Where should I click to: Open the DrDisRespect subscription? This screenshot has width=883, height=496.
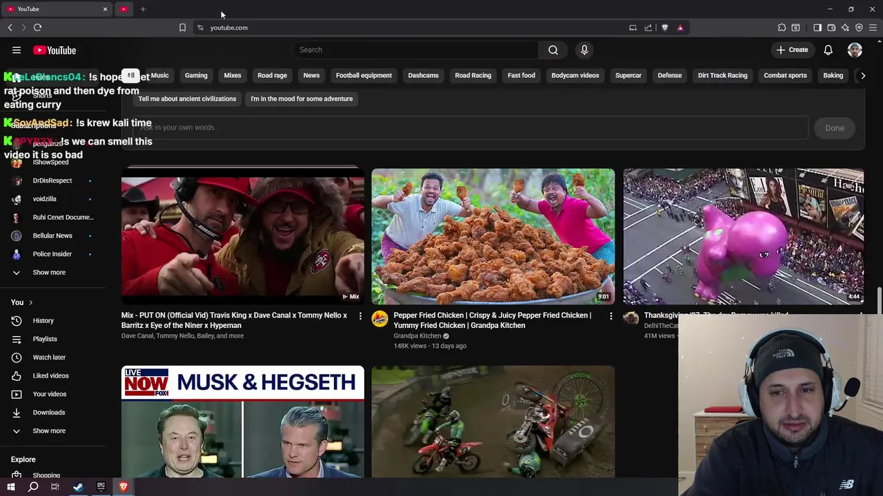[52, 180]
